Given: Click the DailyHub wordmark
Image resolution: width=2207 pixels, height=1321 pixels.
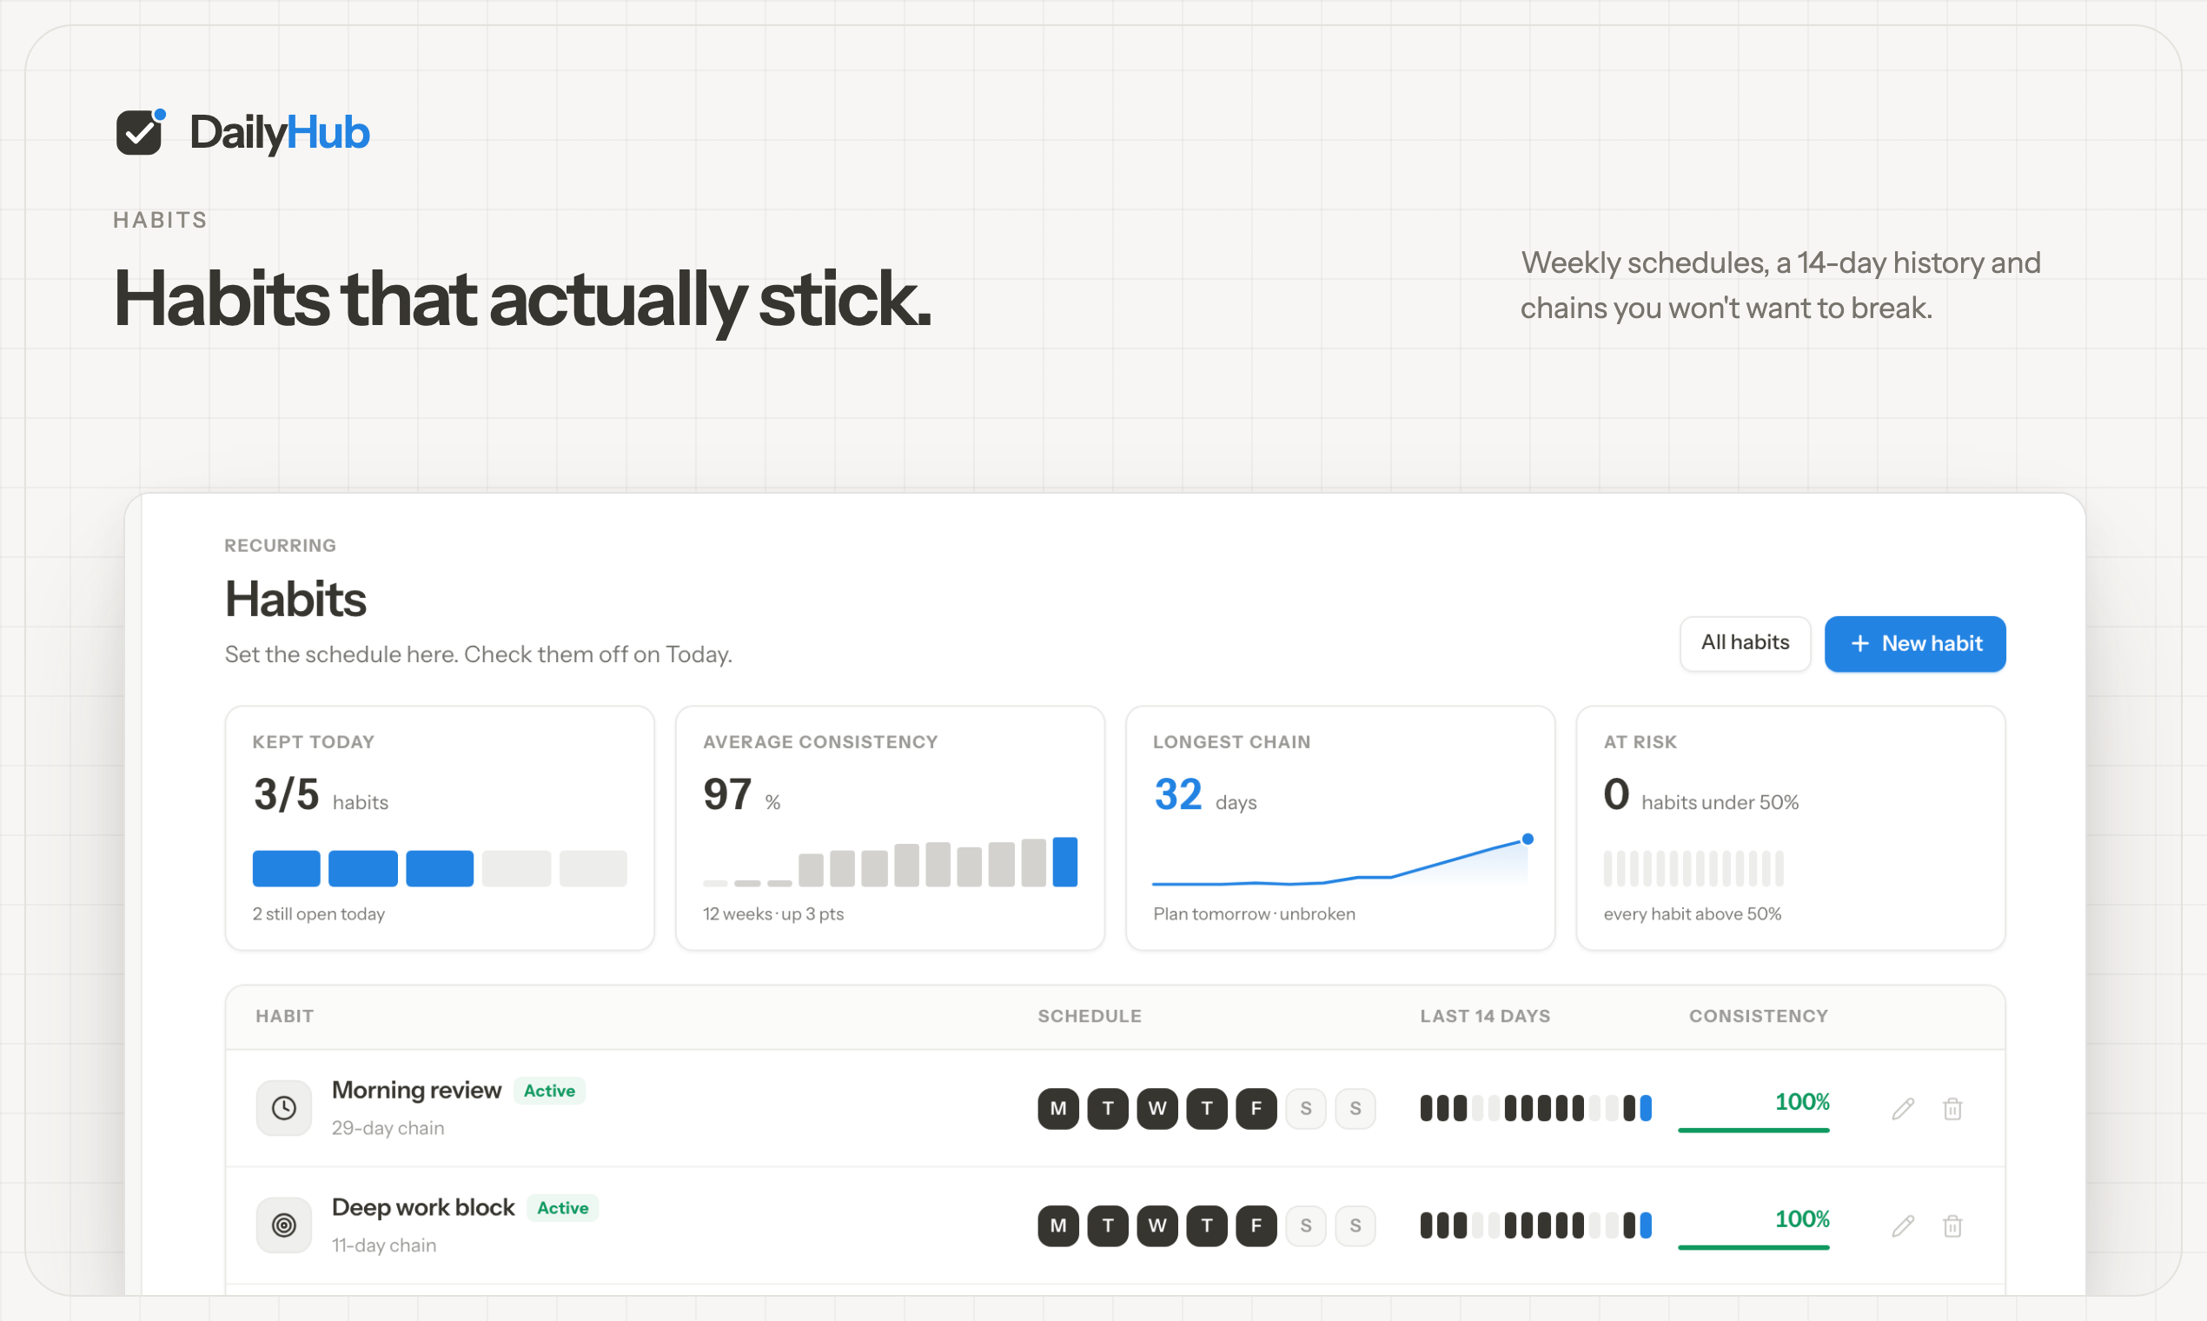Looking at the screenshot, I should pyautogui.click(x=280, y=133).
